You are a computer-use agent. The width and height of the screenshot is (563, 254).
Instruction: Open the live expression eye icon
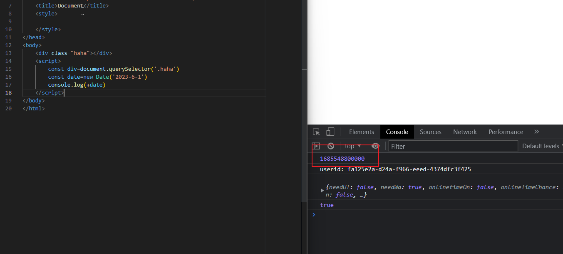coord(375,146)
